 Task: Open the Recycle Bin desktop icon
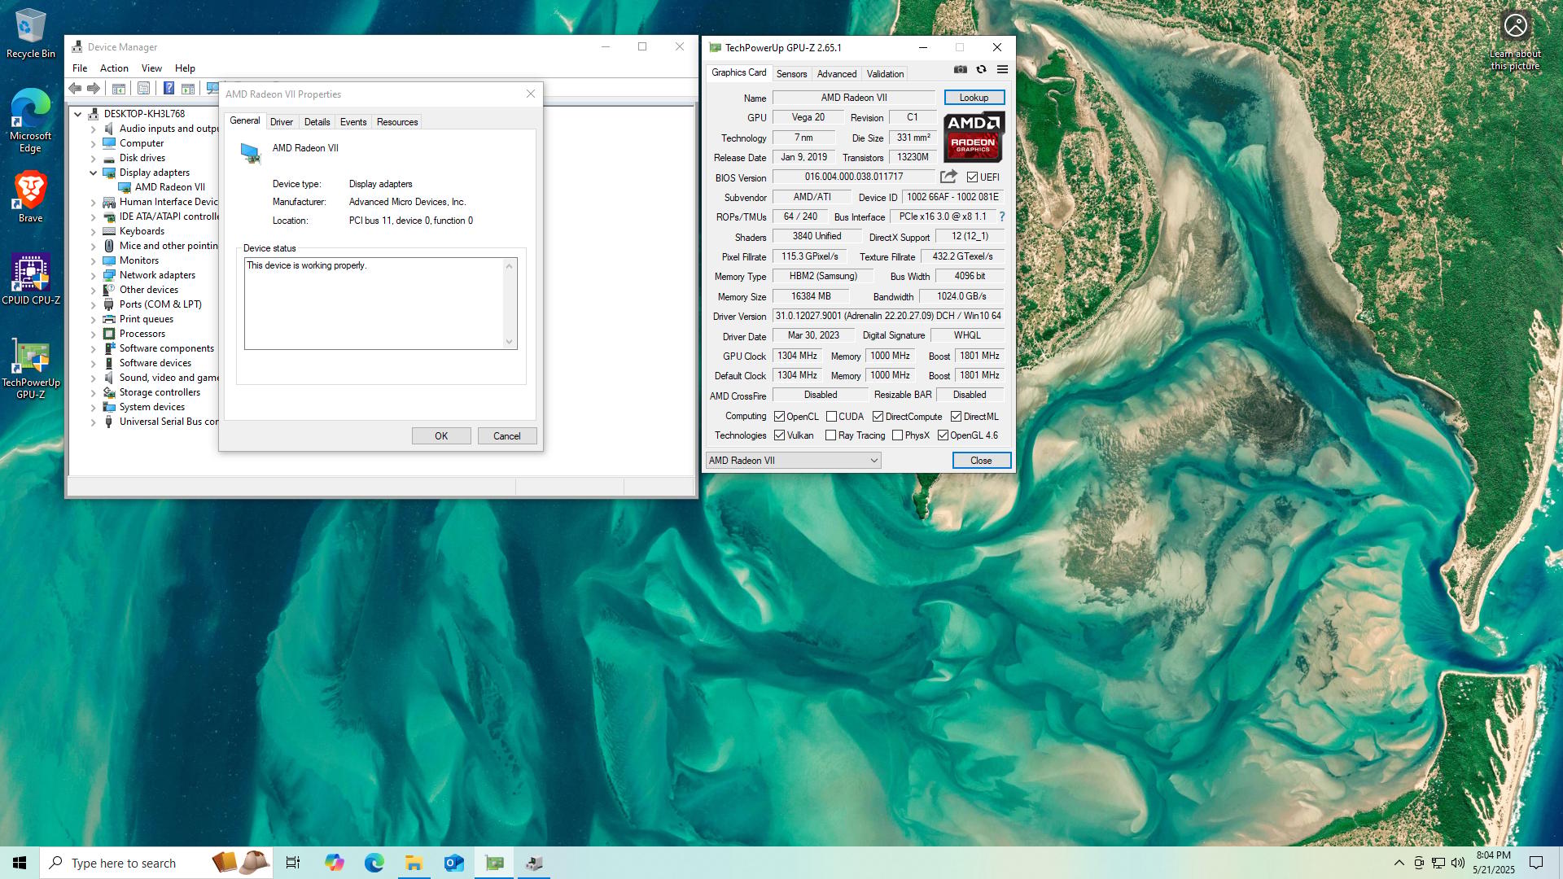[31, 33]
